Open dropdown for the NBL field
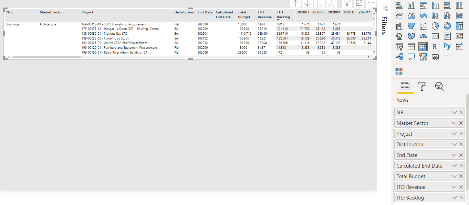 coord(454,113)
